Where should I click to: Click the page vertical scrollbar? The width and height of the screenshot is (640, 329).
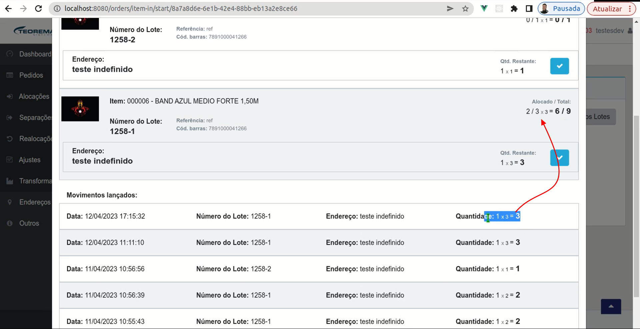636,206
